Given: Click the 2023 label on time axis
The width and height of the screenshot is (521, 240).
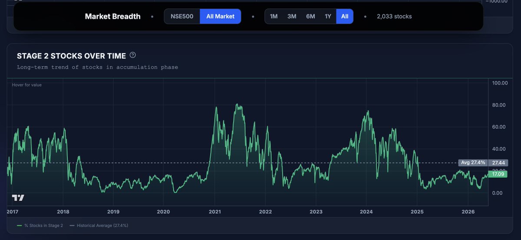Looking at the screenshot, I should pyautogui.click(x=316, y=212).
